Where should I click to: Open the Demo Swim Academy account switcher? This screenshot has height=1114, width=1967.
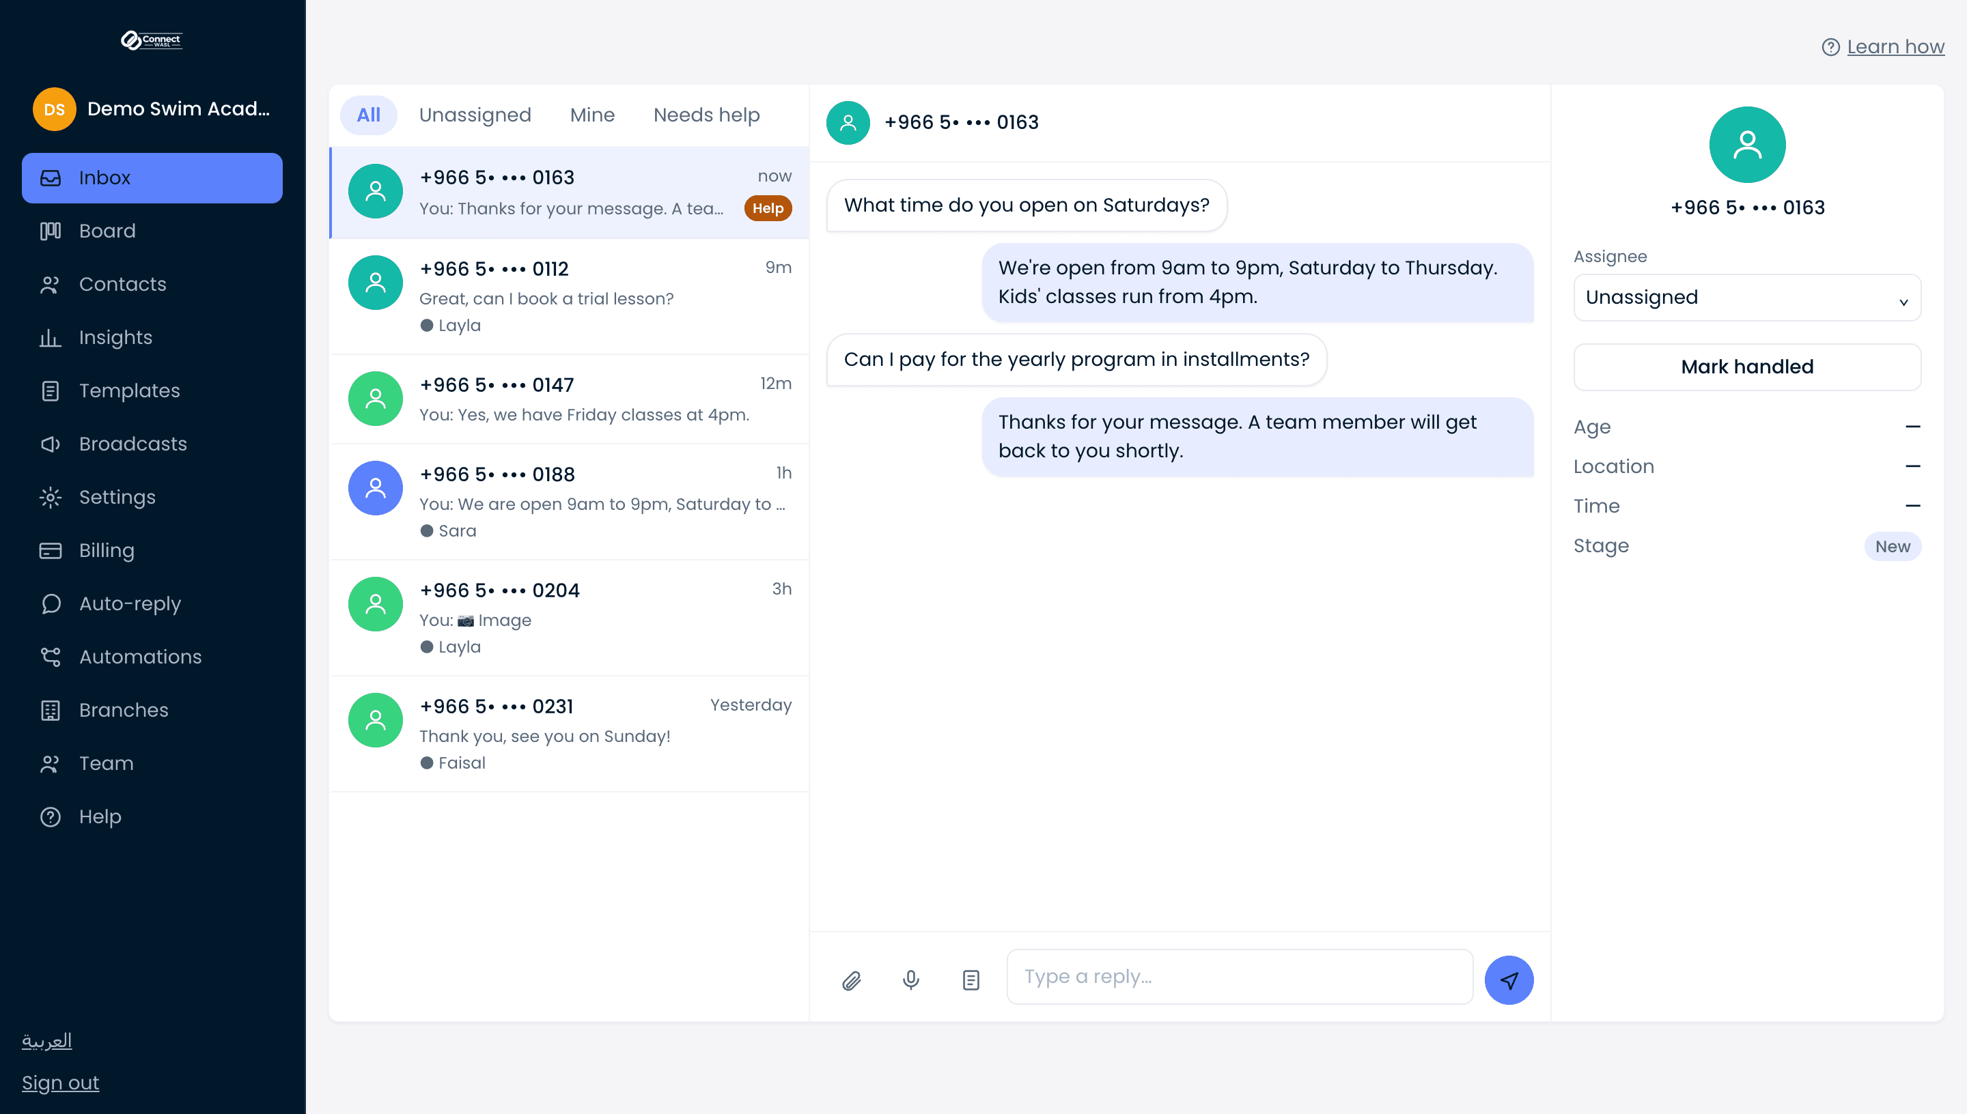(152, 109)
